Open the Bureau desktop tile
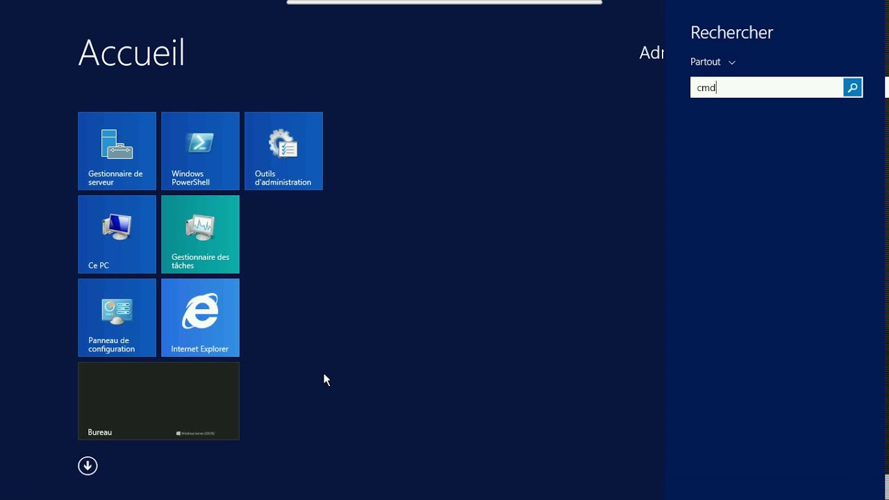The image size is (889, 500). click(158, 401)
